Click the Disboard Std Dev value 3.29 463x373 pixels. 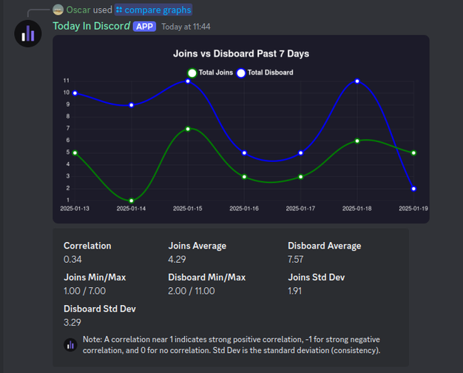tap(72, 323)
